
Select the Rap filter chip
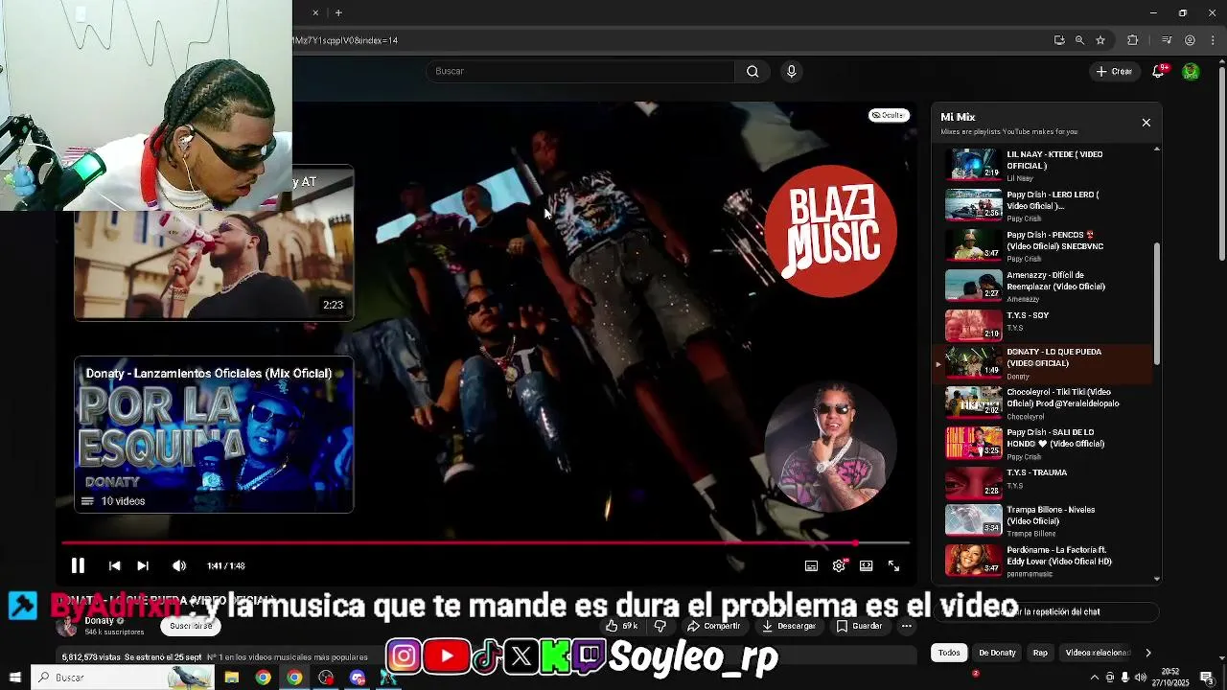click(x=1040, y=653)
